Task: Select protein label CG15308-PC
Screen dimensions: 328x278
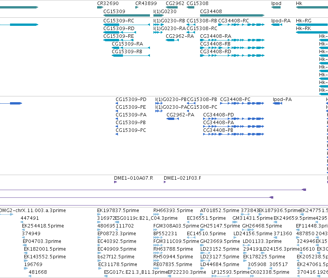Action: pos(202,107)
